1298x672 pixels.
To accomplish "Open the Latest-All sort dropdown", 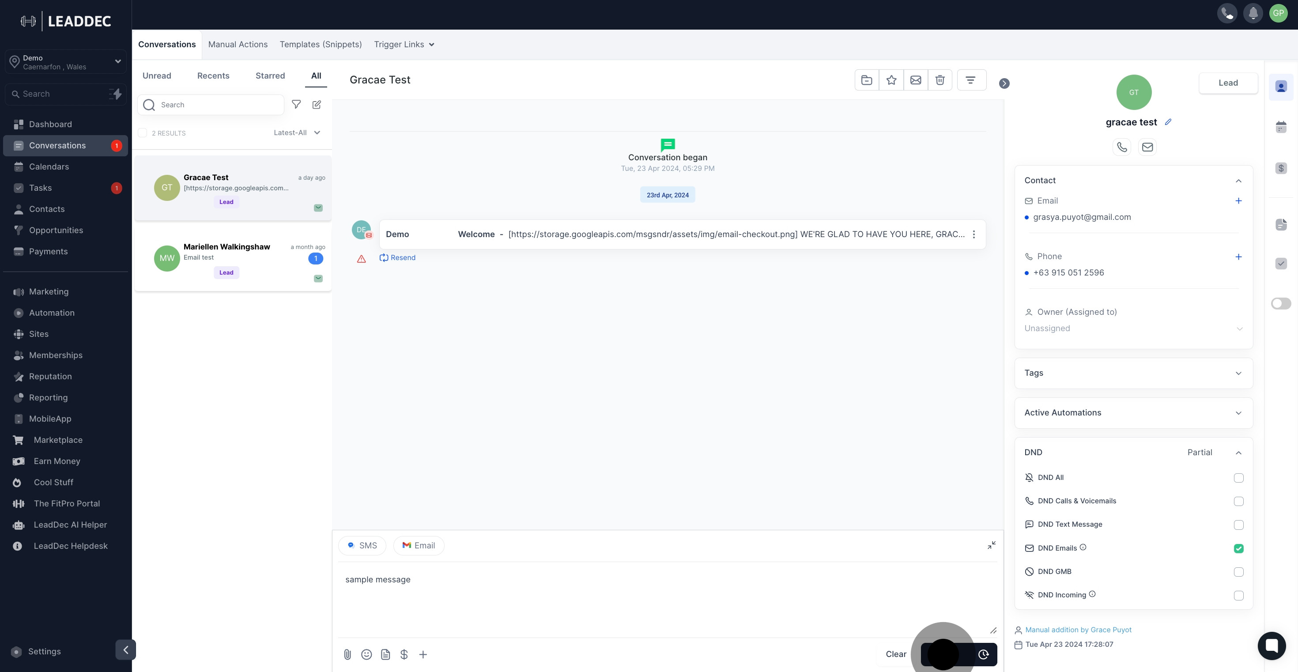I will pyautogui.click(x=297, y=132).
